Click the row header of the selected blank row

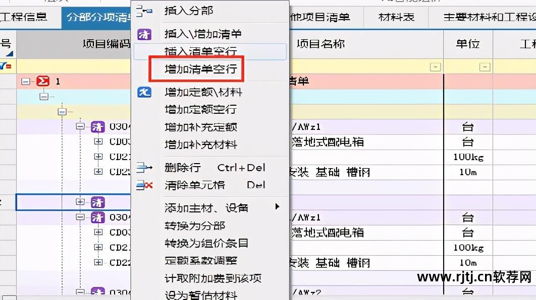pos(8,202)
